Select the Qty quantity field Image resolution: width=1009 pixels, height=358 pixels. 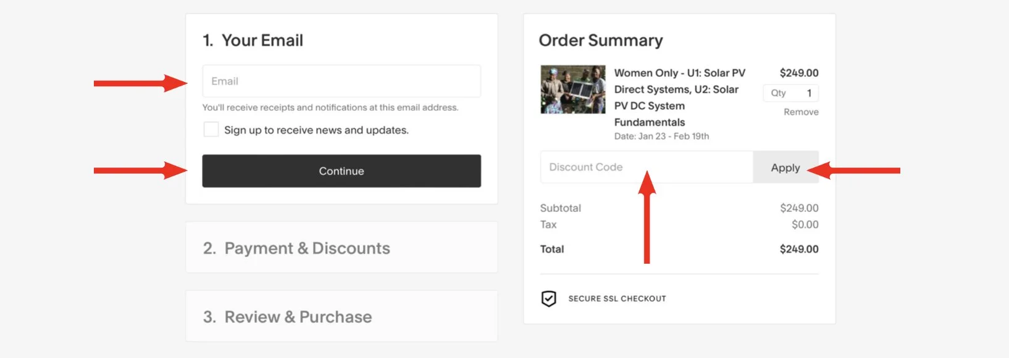click(x=791, y=93)
